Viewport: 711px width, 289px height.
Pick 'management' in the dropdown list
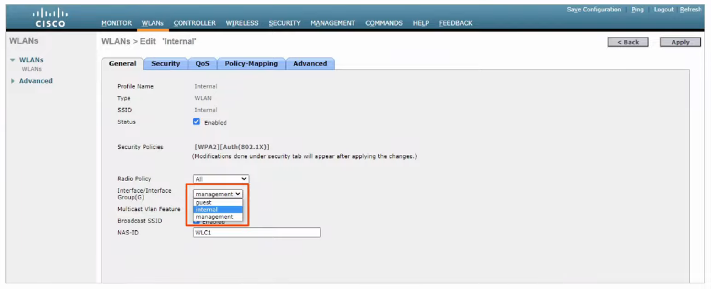click(214, 217)
